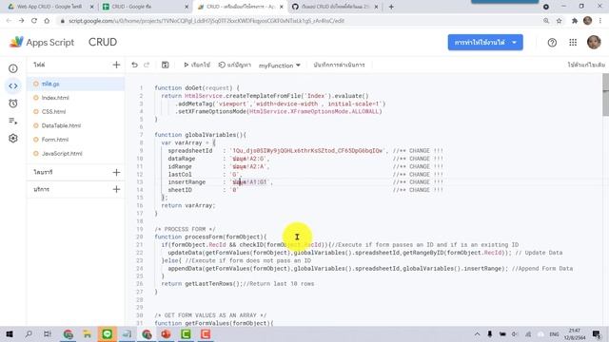
Task: Open Task View on taskbar
Action: [48, 333]
